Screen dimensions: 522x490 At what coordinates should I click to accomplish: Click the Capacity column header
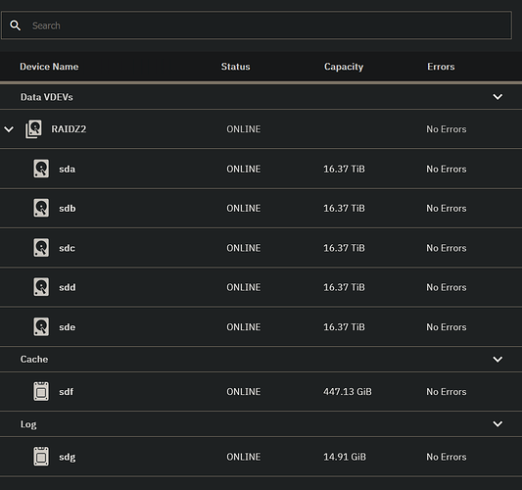coord(344,67)
